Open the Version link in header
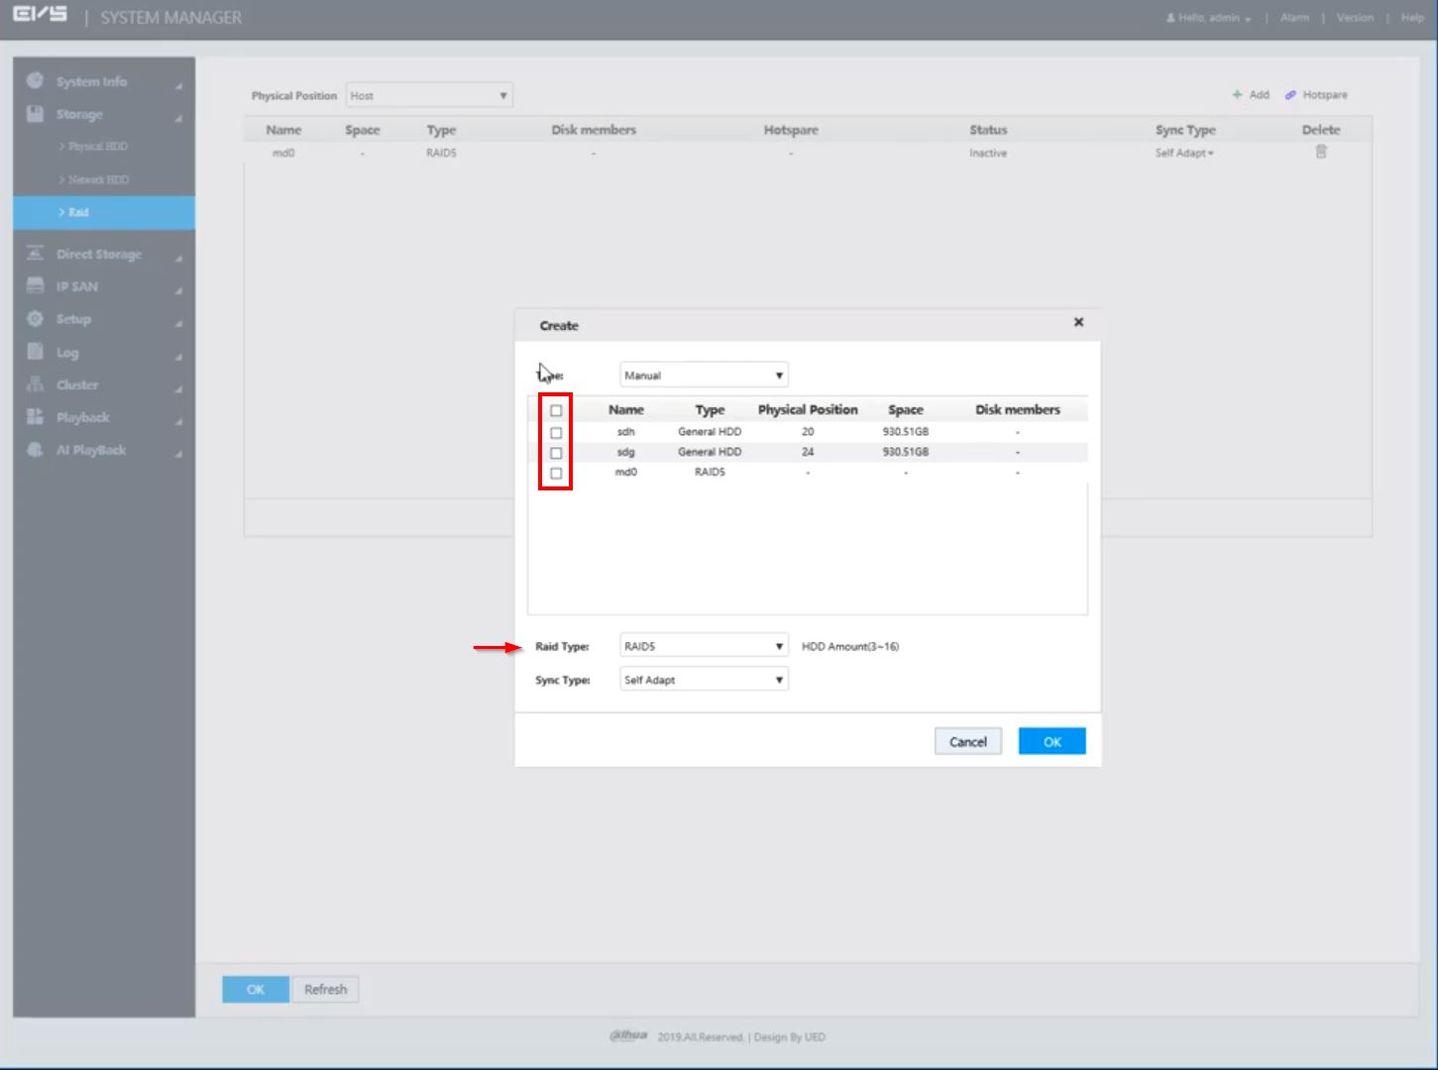Image resolution: width=1438 pixels, height=1070 pixels. [1355, 18]
